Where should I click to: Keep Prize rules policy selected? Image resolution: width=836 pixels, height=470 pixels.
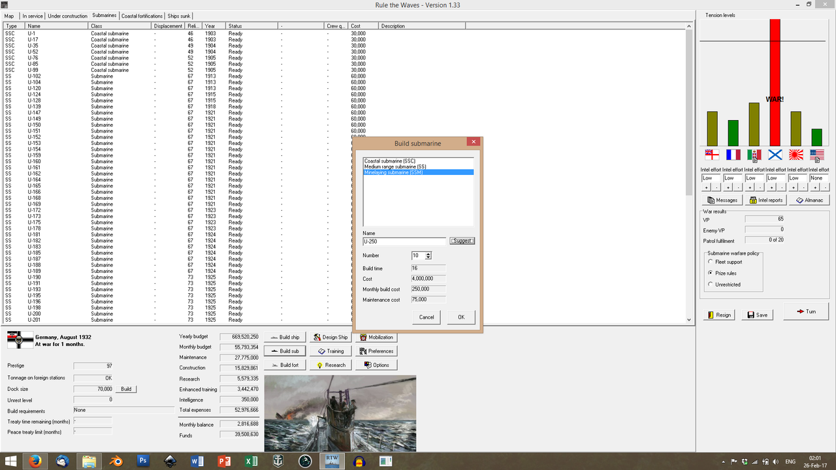coord(711,273)
